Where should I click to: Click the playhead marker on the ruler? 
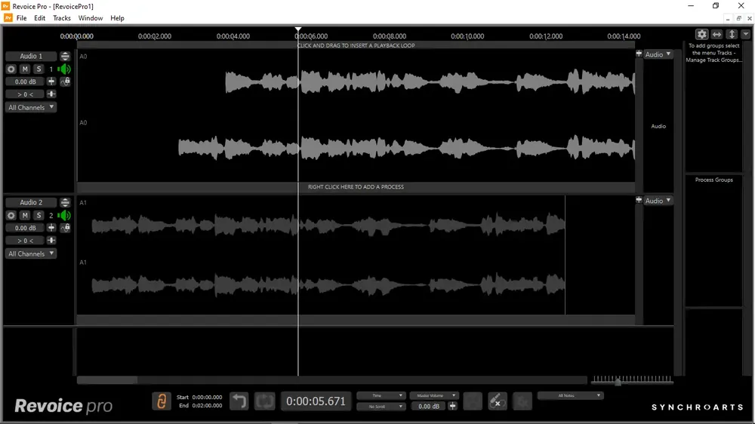click(298, 30)
